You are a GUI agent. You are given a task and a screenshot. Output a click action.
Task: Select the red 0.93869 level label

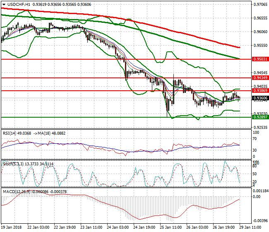click(x=260, y=90)
